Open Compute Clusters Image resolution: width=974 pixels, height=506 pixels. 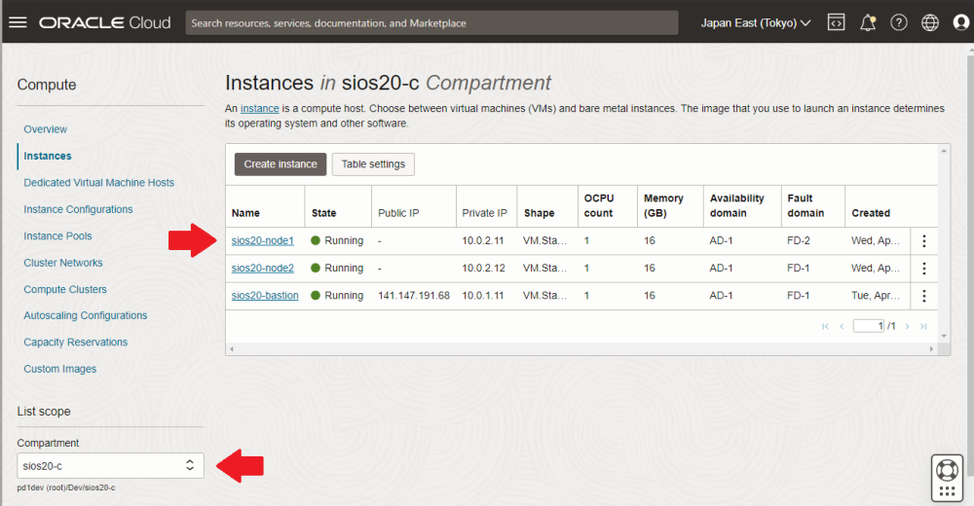pyautogui.click(x=65, y=289)
